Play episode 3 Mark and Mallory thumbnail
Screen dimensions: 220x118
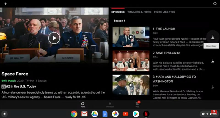point(131,85)
